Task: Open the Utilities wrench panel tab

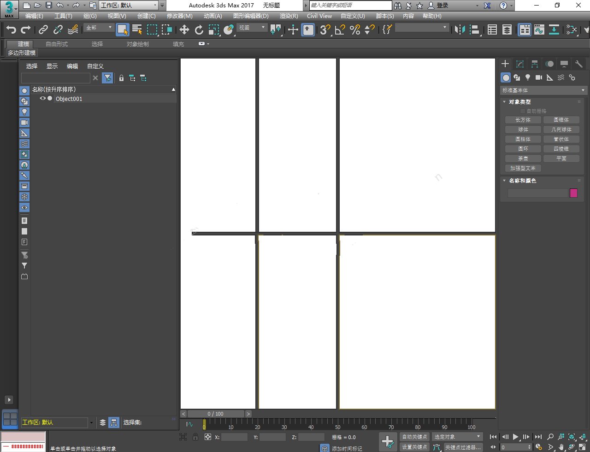Action: point(579,64)
